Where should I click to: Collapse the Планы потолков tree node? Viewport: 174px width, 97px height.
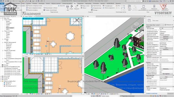pos(3,31)
